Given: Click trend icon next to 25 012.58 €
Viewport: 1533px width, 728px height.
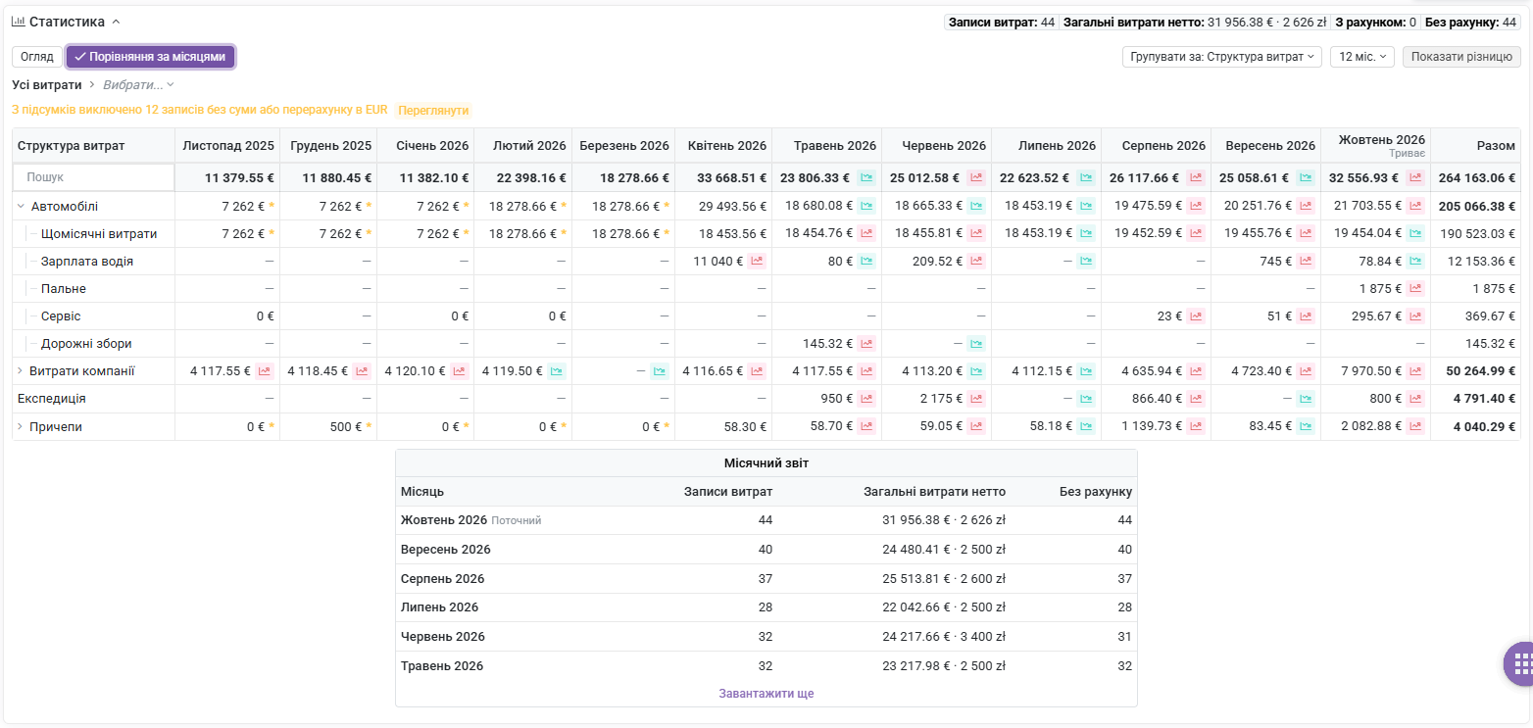Looking at the screenshot, I should click(976, 177).
